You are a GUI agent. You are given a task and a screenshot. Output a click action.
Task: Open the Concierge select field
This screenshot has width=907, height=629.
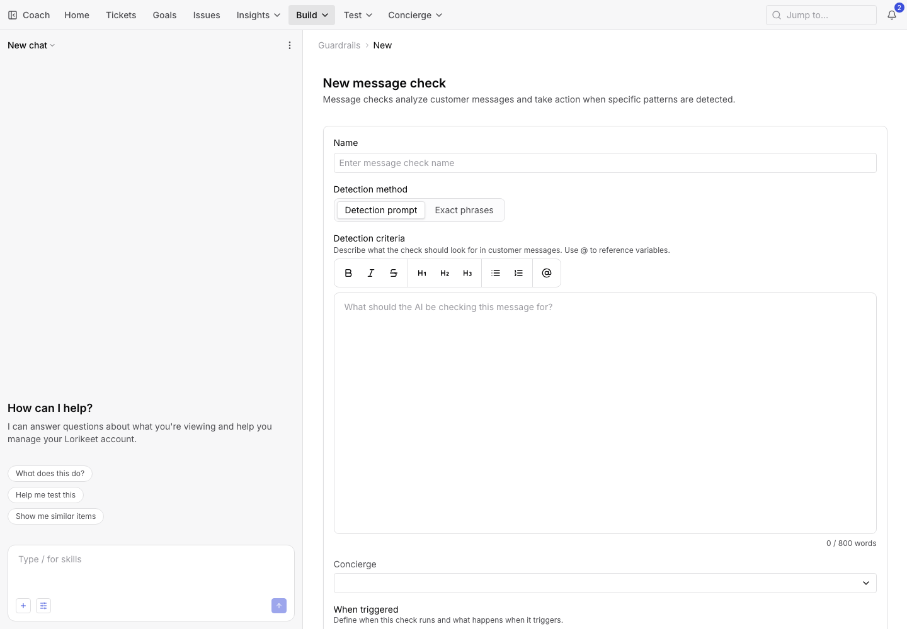(605, 583)
